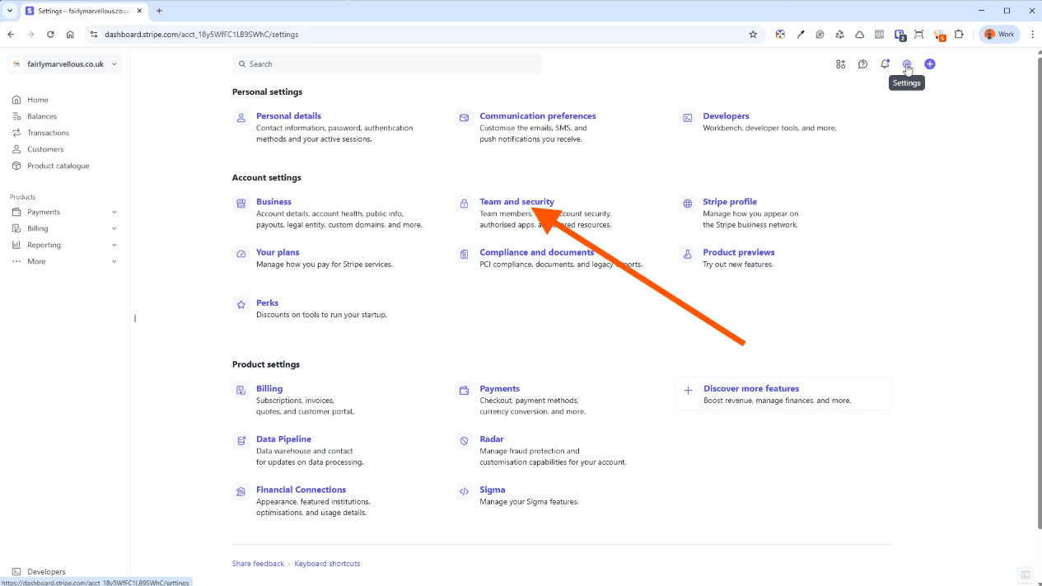Open the apps grid icon in header
The image size is (1042, 586).
(x=840, y=64)
